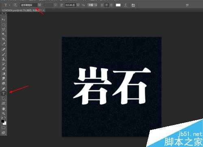Toggle text orientation in options bar
Image resolution: width=203 pixels, height=147 pixels.
pos(15,5)
